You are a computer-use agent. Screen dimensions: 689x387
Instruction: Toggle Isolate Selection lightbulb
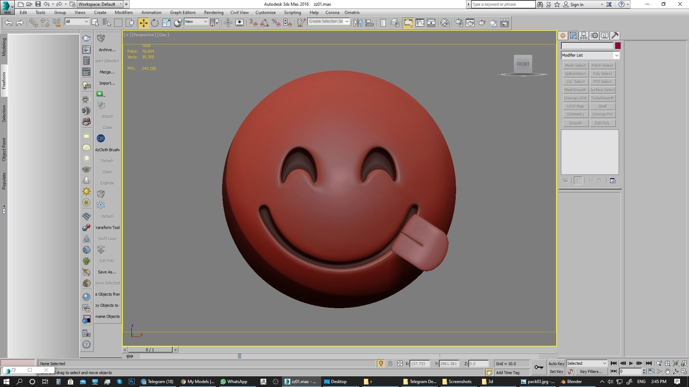(381, 363)
